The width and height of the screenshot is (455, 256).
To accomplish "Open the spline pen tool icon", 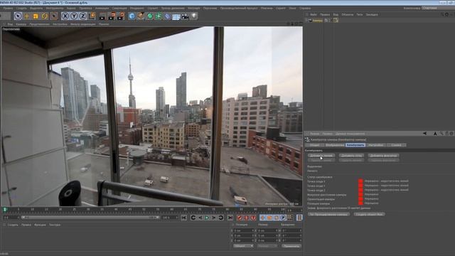I will tap(141, 16).
